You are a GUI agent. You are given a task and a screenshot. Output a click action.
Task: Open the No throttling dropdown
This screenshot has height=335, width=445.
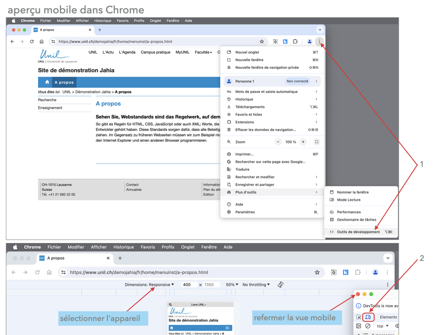[x=256, y=284]
